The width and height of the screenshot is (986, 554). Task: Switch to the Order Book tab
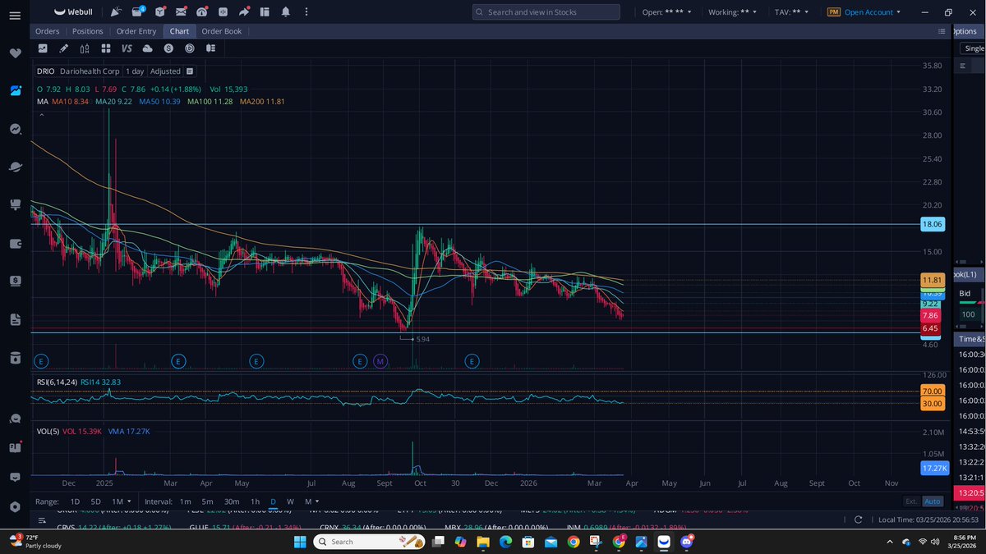221,31
